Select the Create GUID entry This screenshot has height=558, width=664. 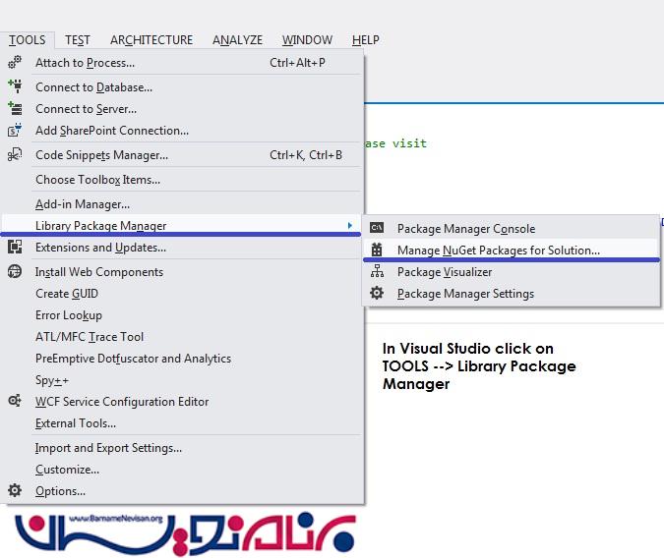pos(67,294)
